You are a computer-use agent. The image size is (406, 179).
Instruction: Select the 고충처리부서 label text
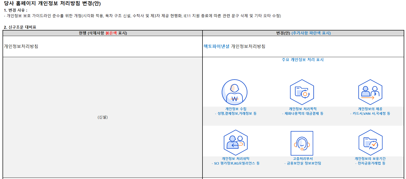(x=303, y=159)
